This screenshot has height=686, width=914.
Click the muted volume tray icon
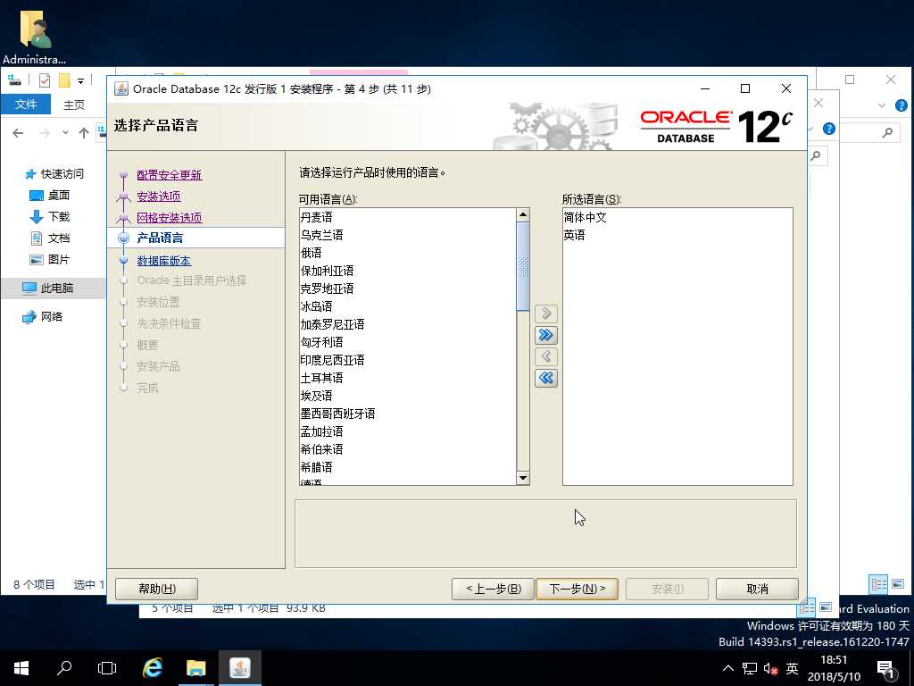coord(770,668)
